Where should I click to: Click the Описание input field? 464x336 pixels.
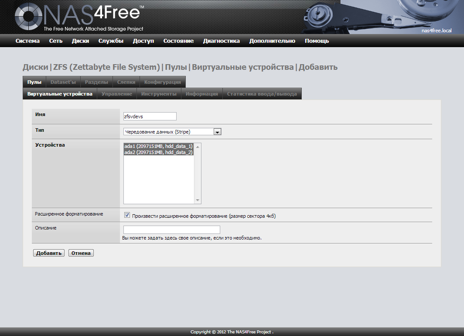(172, 230)
